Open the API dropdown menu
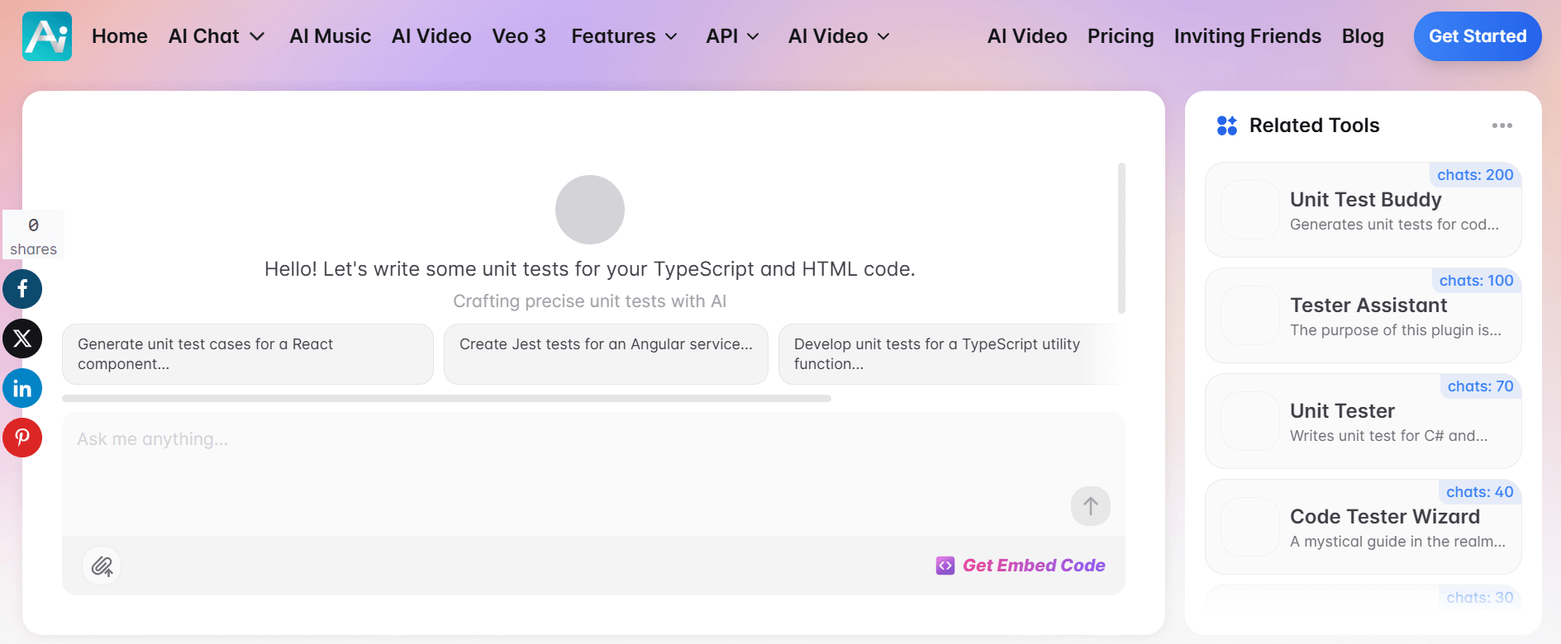 pos(732,36)
